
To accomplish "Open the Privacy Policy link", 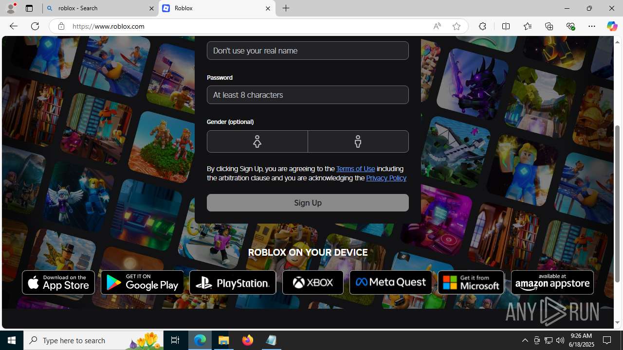I will [386, 178].
